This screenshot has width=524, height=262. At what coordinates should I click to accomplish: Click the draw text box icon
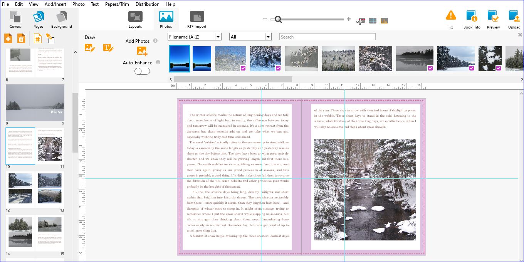click(108, 48)
